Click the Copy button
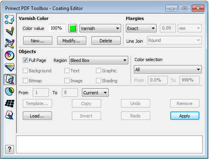Image resolution: width=209 pixels, height=159 pixels. pos(86,103)
